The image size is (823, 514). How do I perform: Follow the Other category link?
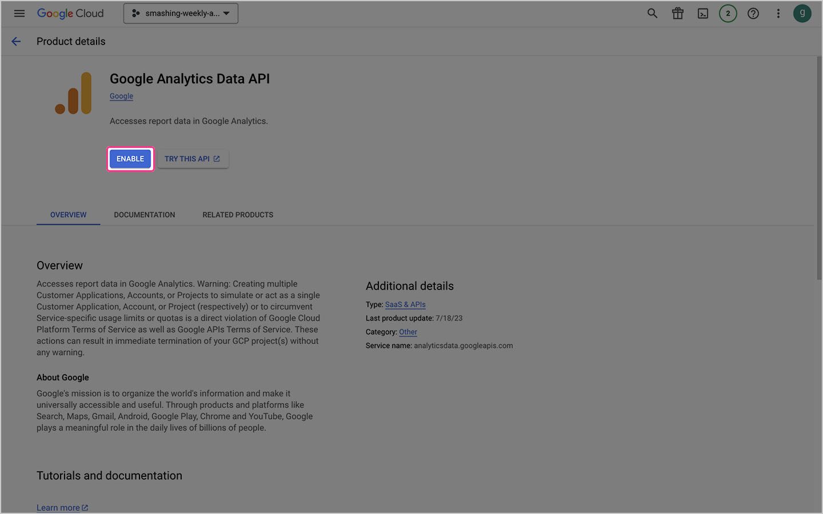point(407,332)
